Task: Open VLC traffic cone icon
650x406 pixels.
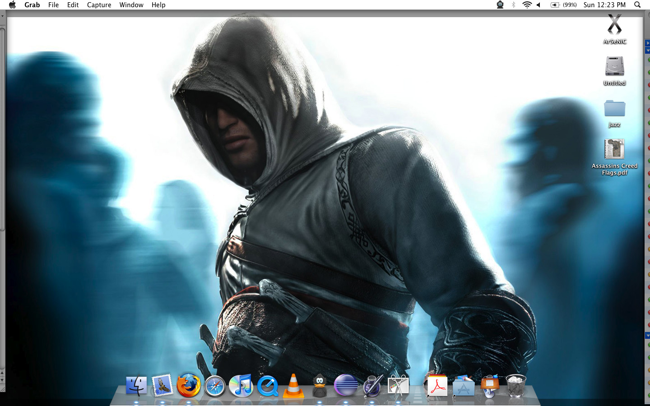Action: (x=293, y=386)
